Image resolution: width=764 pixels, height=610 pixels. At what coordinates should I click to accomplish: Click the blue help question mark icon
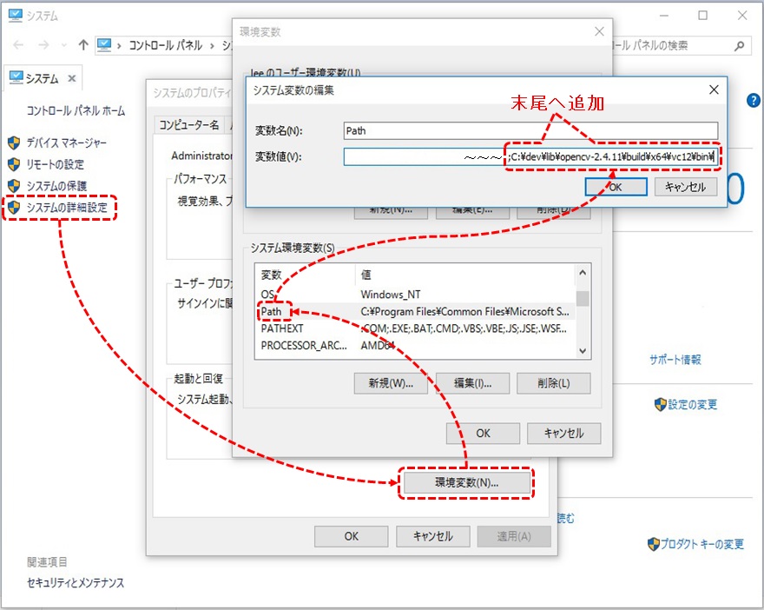[753, 101]
